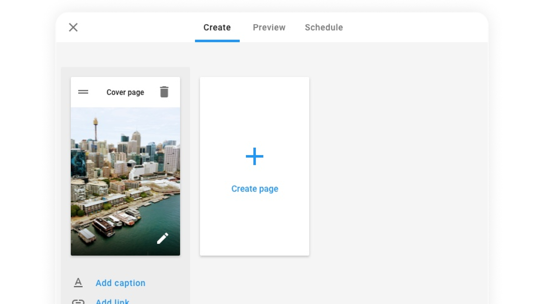Open the Preview tab
Image resolution: width=544 pixels, height=304 pixels.
(x=269, y=28)
